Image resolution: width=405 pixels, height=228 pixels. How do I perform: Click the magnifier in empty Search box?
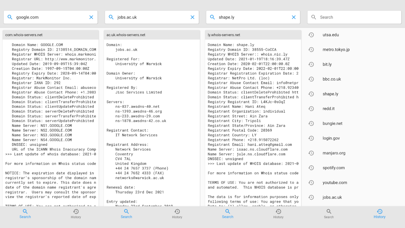[314, 17]
